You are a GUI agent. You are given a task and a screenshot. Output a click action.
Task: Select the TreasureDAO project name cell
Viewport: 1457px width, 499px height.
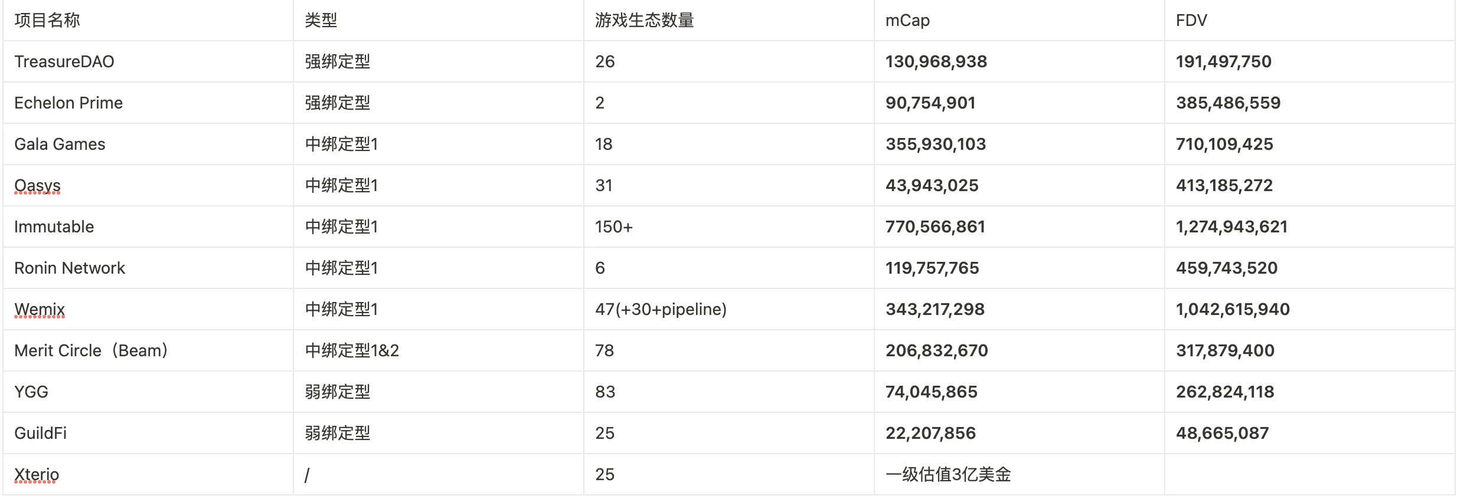(x=64, y=62)
